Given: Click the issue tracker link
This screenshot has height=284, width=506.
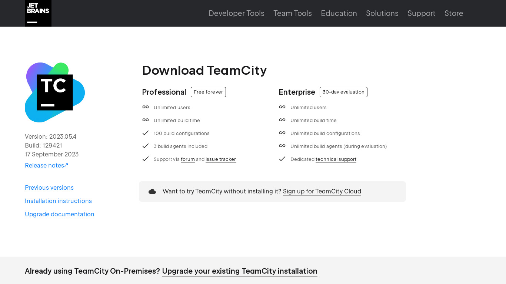Looking at the screenshot, I should click(x=221, y=159).
